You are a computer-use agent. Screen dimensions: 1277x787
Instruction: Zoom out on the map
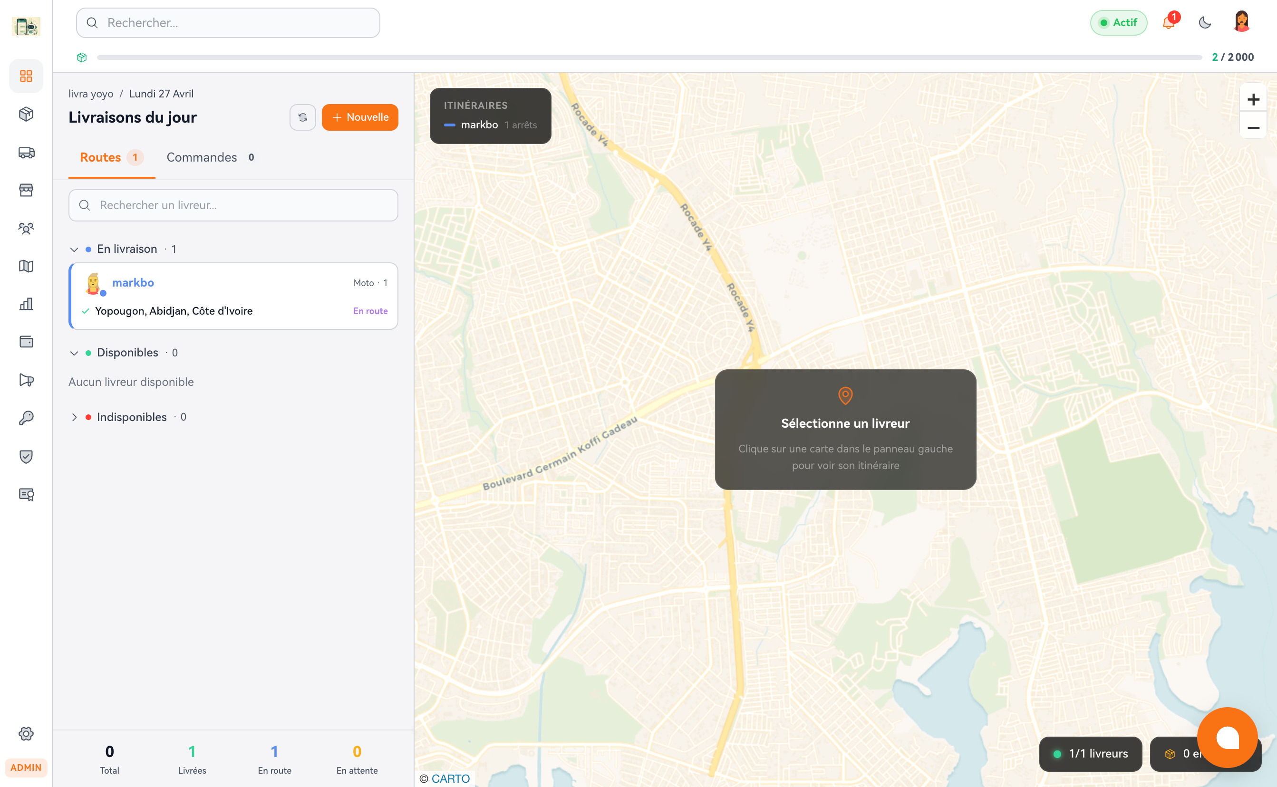(1253, 127)
